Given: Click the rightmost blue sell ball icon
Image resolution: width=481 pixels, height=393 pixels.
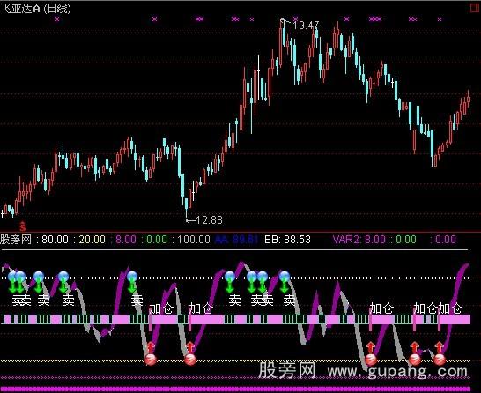Looking at the screenshot, I should 284,277.
